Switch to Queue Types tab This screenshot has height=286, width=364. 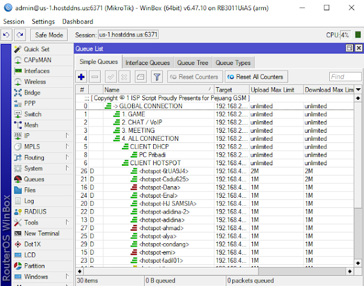[233, 63]
